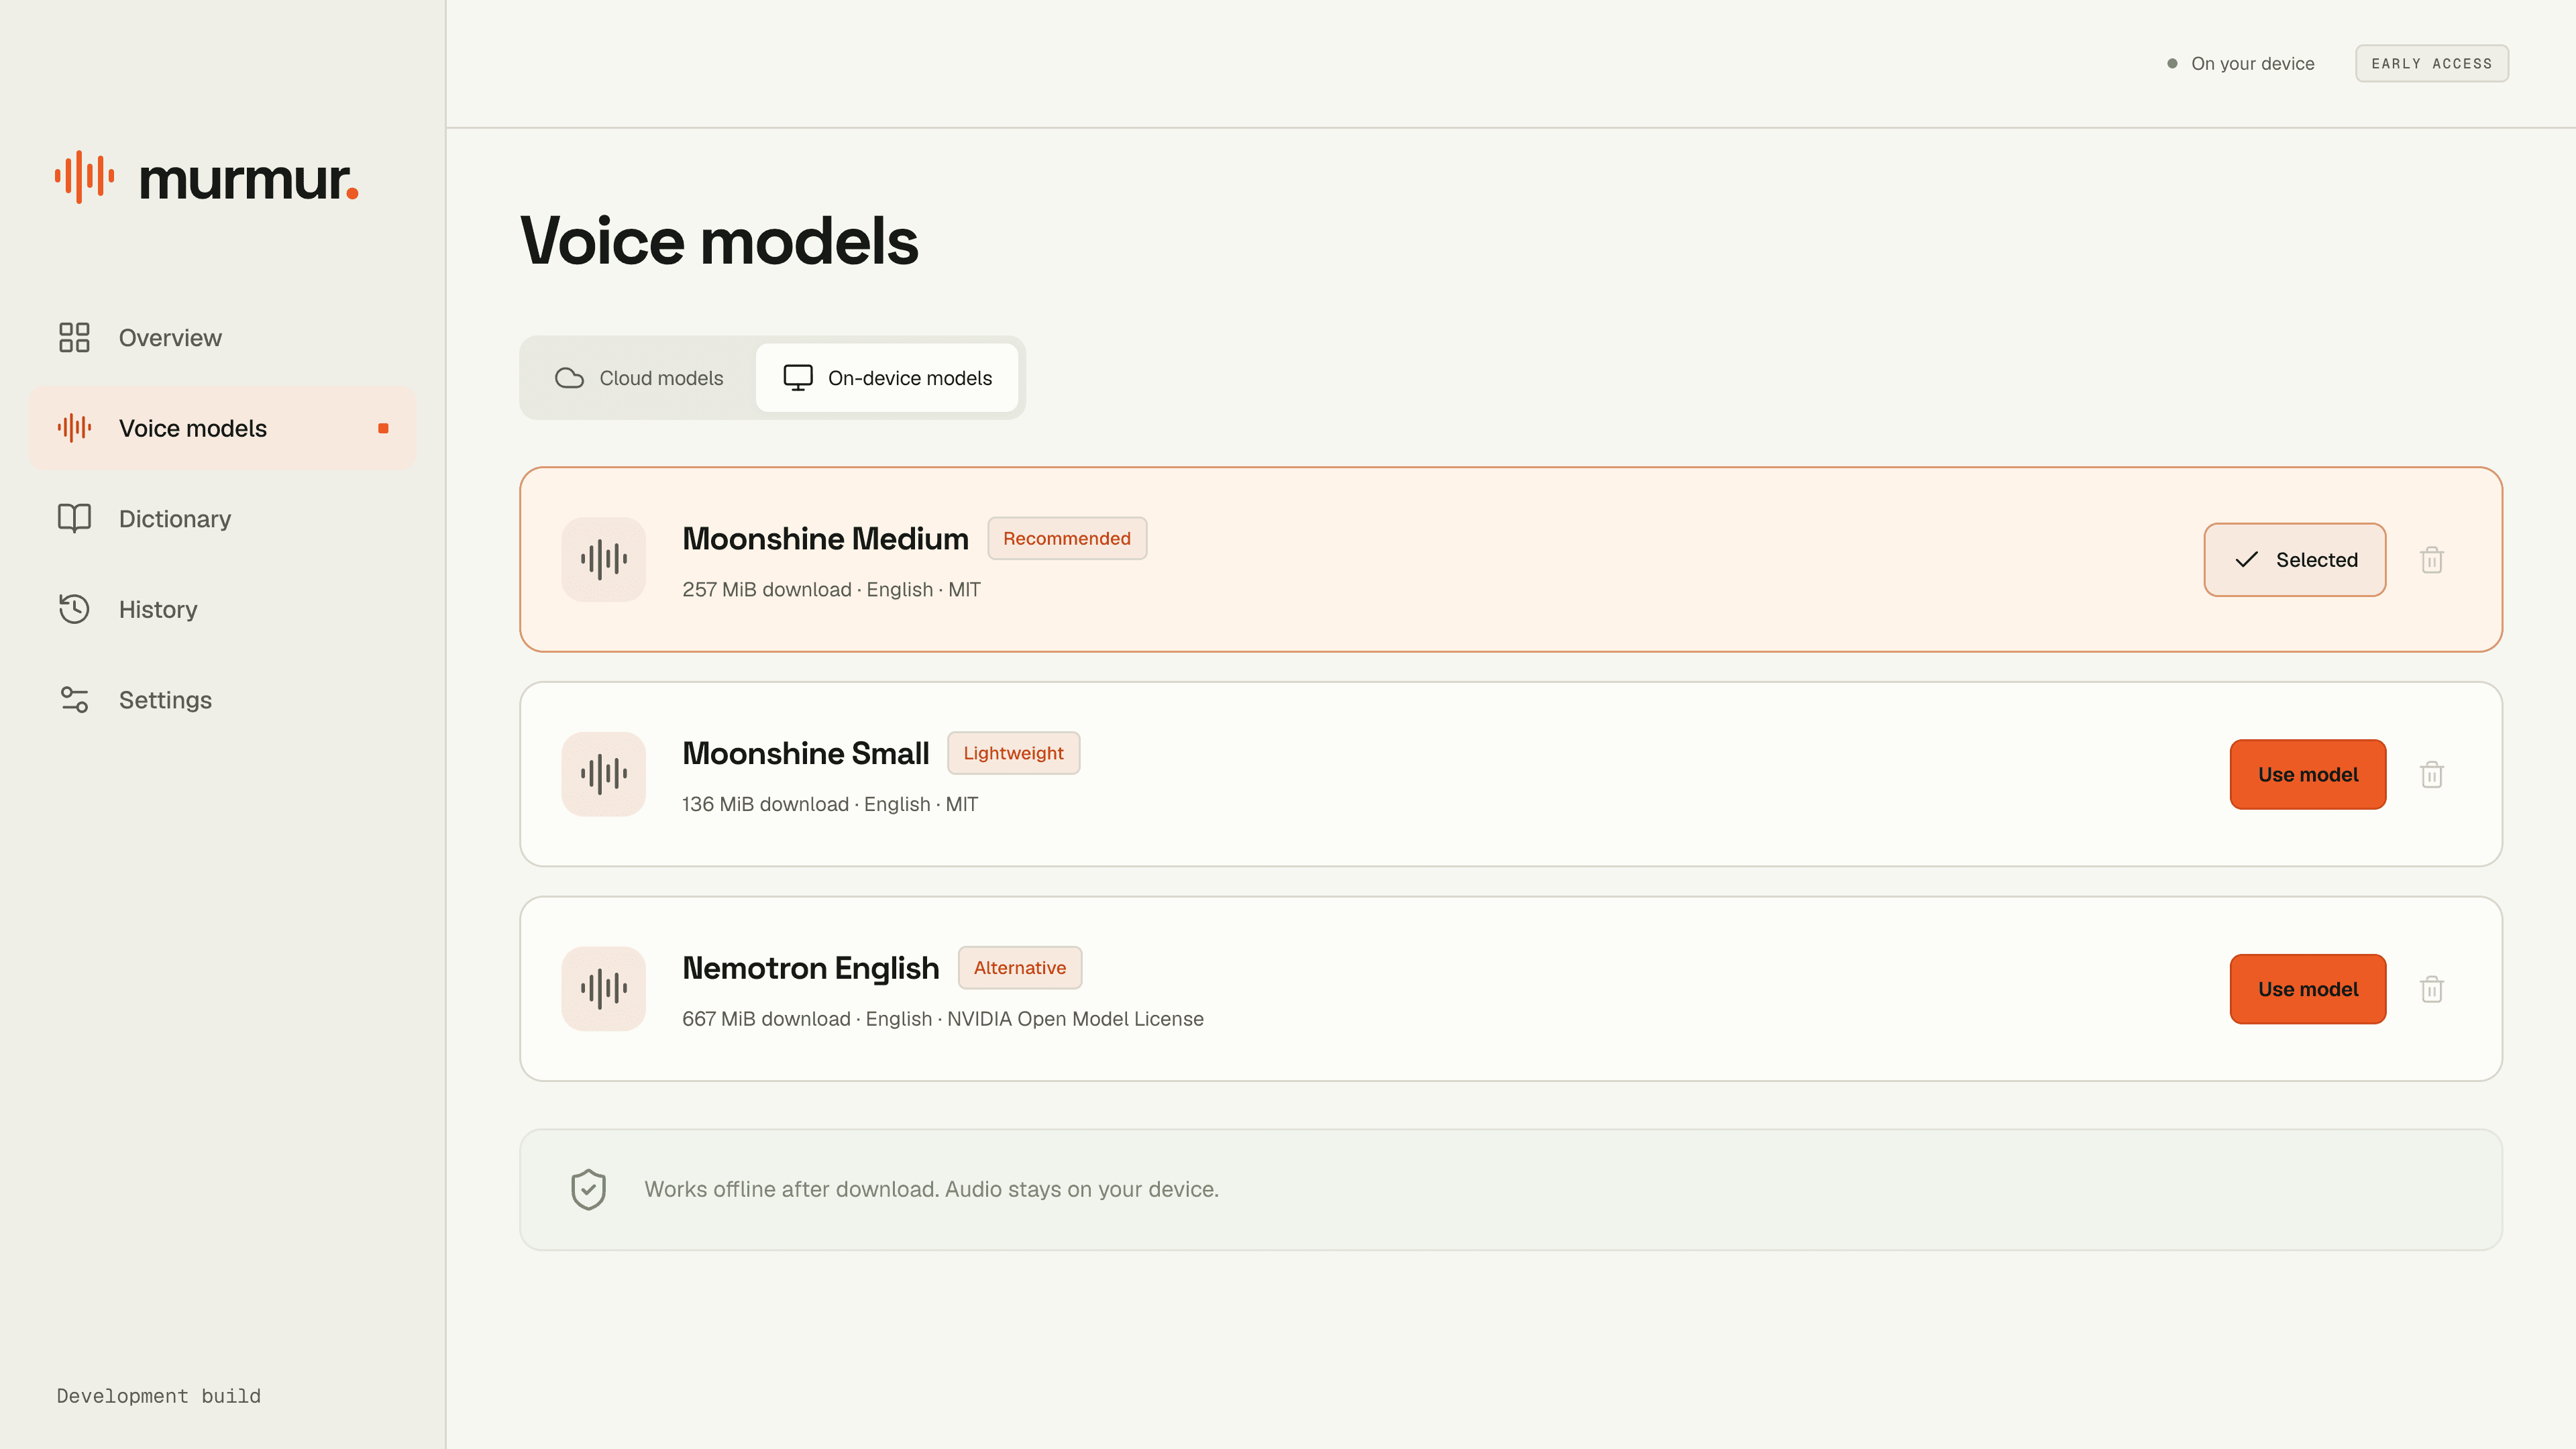Click the orange indicator dot beside Voice models

(x=383, y=428)
